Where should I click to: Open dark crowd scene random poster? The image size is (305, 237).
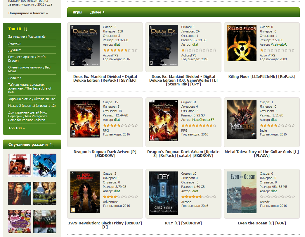click(x=45, y=221)
